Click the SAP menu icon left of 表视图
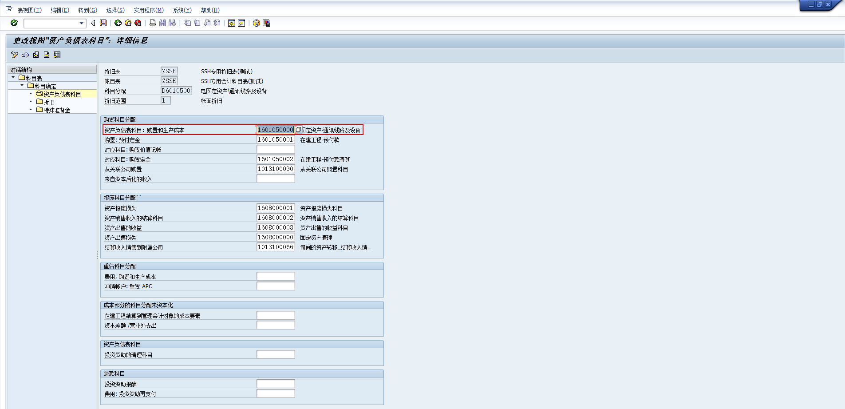The width and height of the screenshot is (845, 409). (x=9, y=9)
